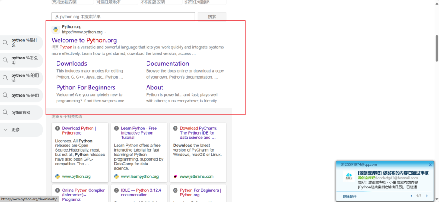The height and width of the screenshot is (202, 439).
Task: Click 可选任意版本 at top
Action: pyautogui.click(x=108, y=2)
